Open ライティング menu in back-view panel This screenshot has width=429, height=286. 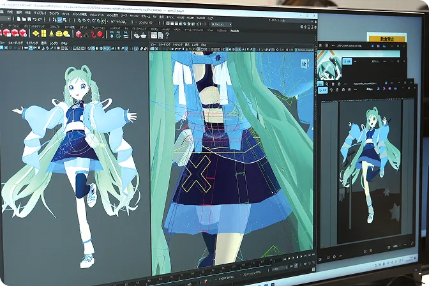point(178,45)
